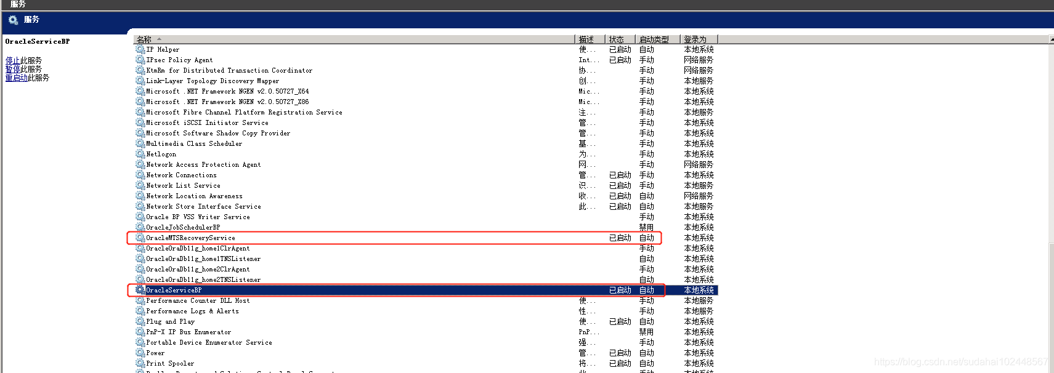1054x373 pixels.
Task: Select the Performance Logs & Alerts service name
Action: [192, 311]
